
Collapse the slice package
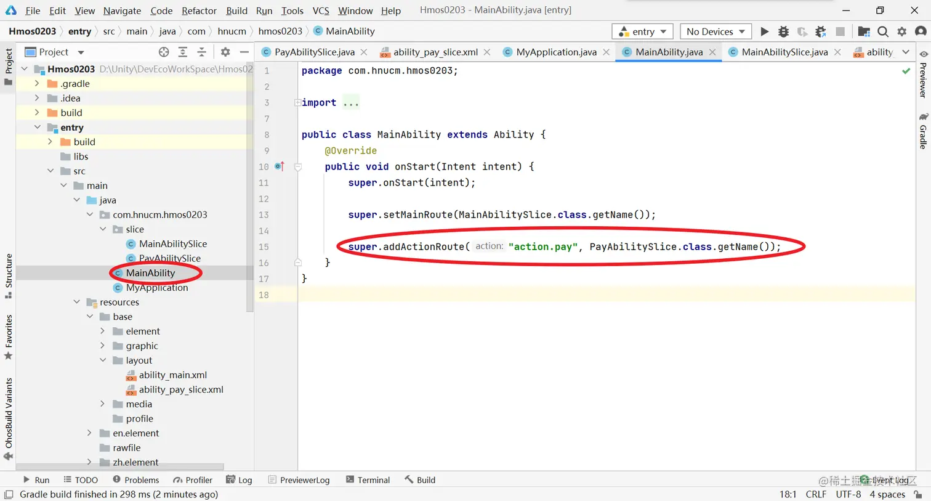tap(103, 229)
